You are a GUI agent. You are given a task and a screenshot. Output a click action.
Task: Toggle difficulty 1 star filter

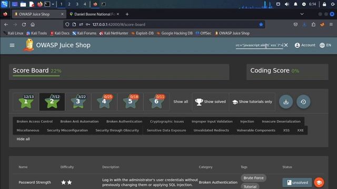click(26, 101)
